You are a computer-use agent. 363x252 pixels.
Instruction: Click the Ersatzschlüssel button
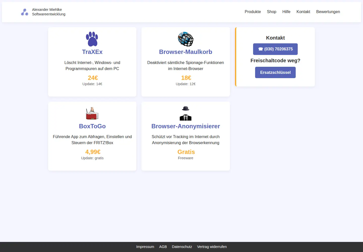tap(275, 73)
